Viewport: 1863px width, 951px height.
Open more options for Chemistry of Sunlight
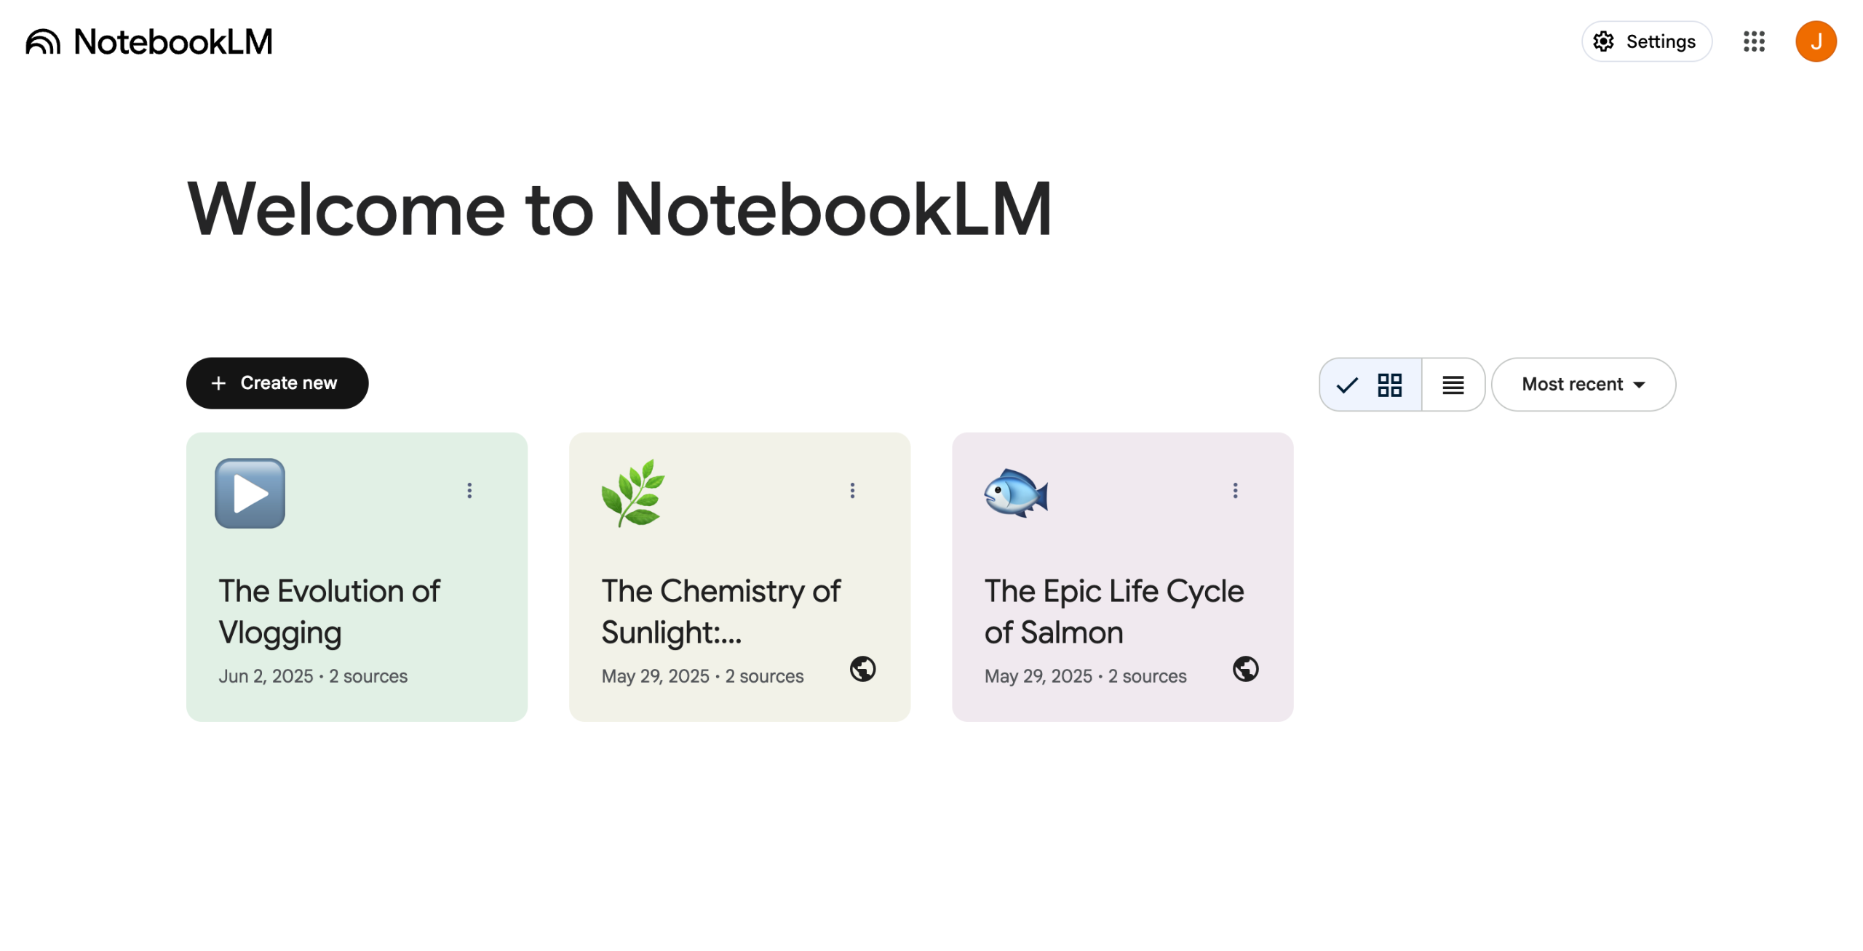(852, 490)
